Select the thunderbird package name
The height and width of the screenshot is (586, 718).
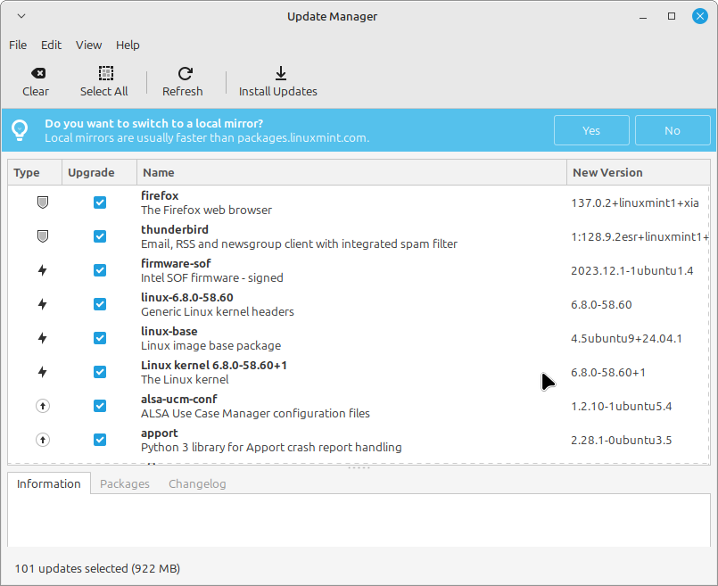[x=175, y=229]
